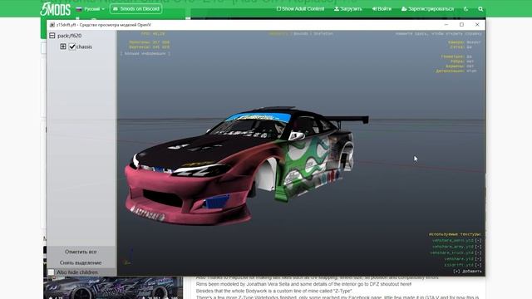This screenshot has width=532, height=299.
Task: Toggle the Show Adult Content checkbox
Action: click(278, 9)
